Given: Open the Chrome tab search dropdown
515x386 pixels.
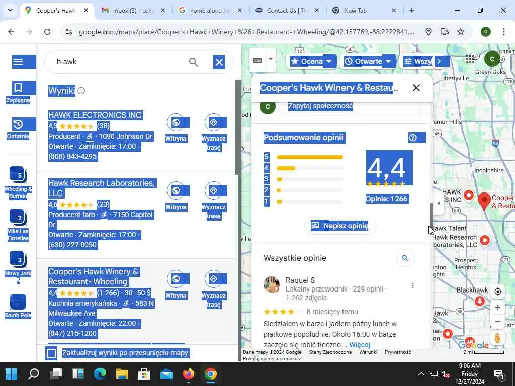Looking at the screenshot, I should [10, 10].
